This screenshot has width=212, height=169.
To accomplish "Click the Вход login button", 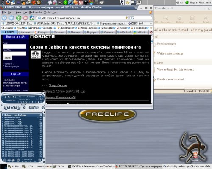I will coord(7,58).
